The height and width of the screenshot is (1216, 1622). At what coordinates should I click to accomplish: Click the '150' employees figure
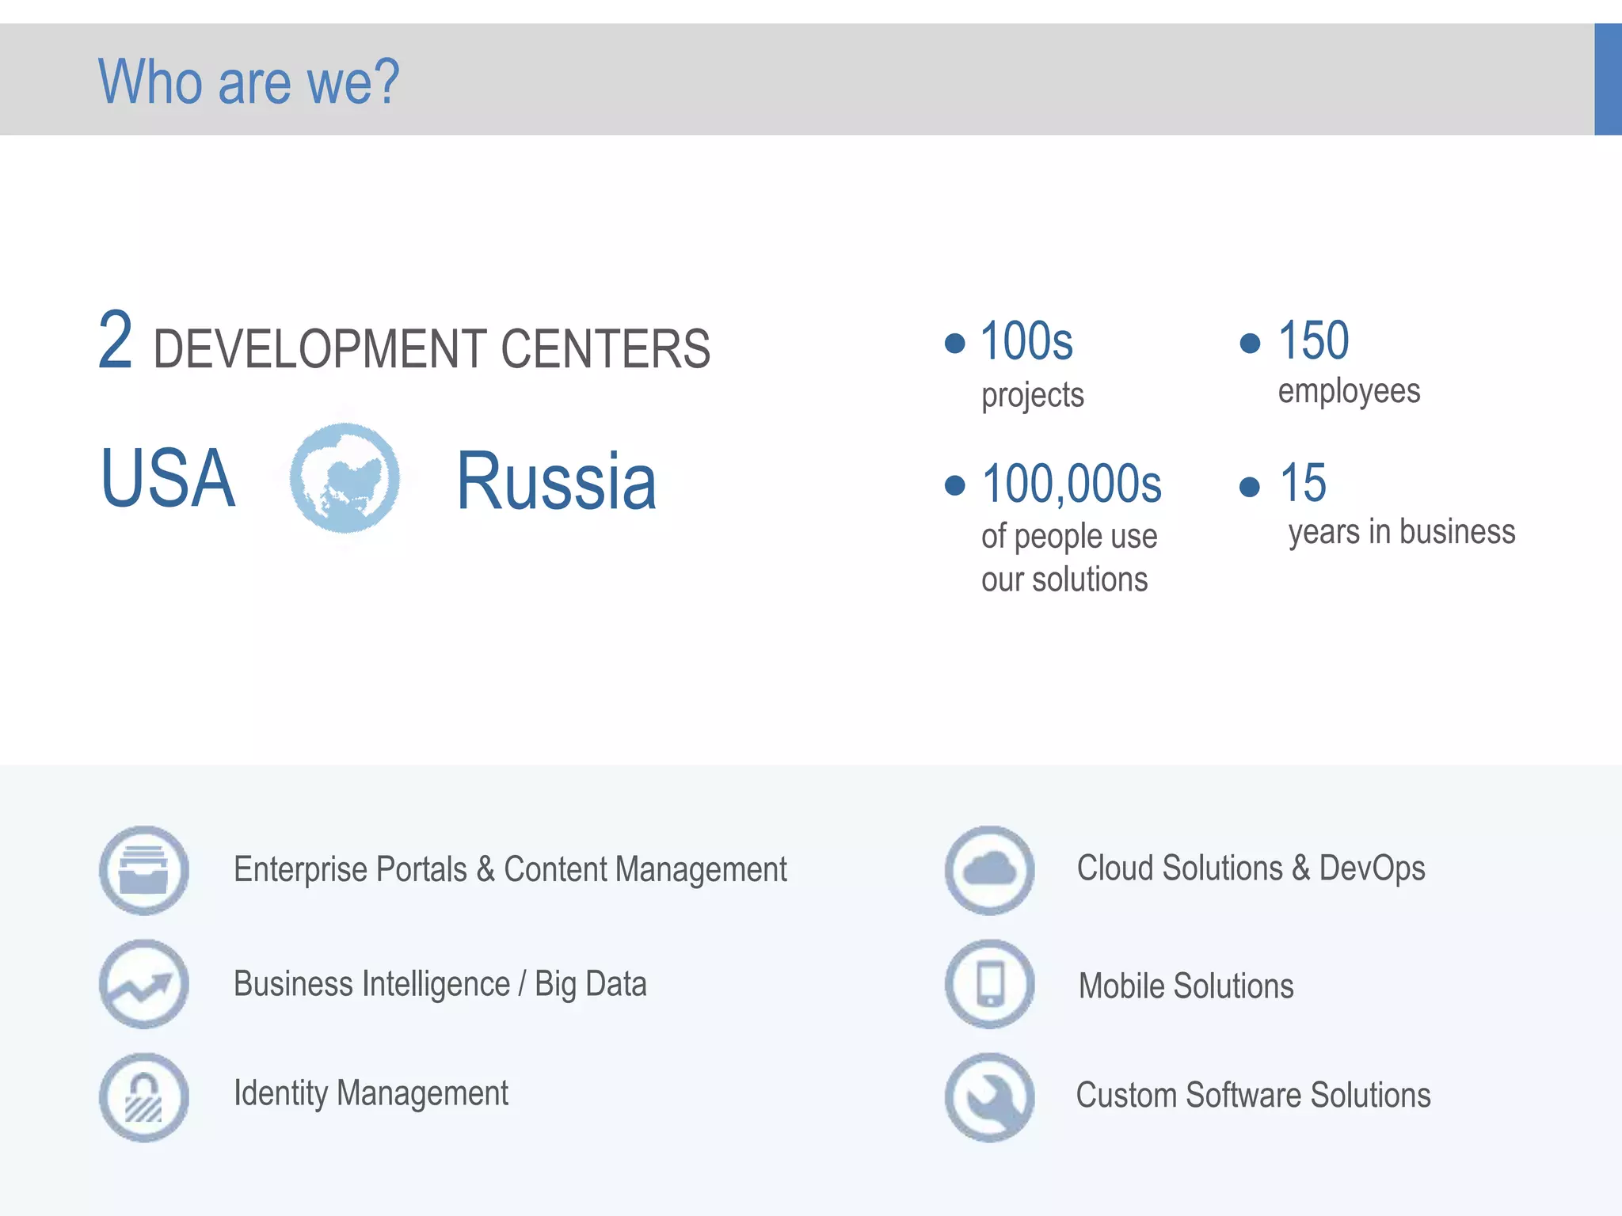tap(1314, 340)
